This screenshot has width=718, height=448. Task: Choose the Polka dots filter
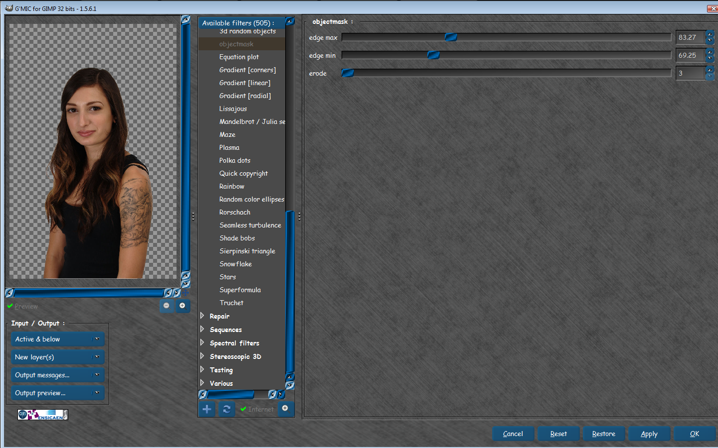coord(235,160)
